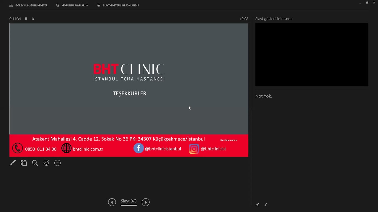Click the phone icon on the slide

[x=17, y=148]
